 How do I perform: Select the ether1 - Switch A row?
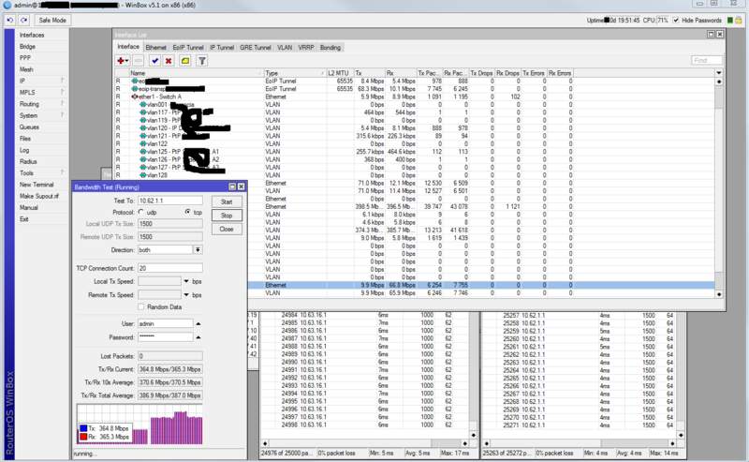tap(414, 97)
